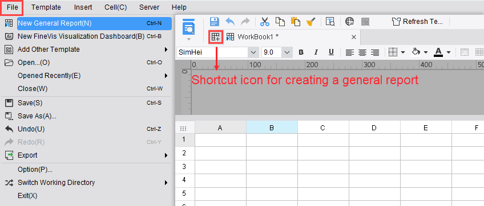484x206 pixels.
Task: Click the merge cells icon
Action: click(x=465, y=52)
